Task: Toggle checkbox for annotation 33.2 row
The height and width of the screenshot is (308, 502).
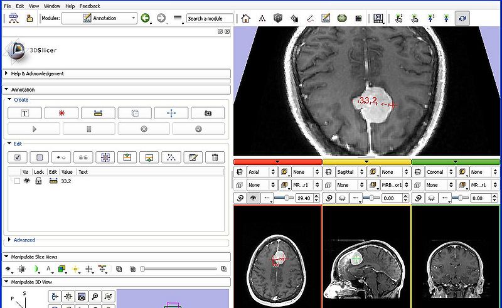Action: 17,181
